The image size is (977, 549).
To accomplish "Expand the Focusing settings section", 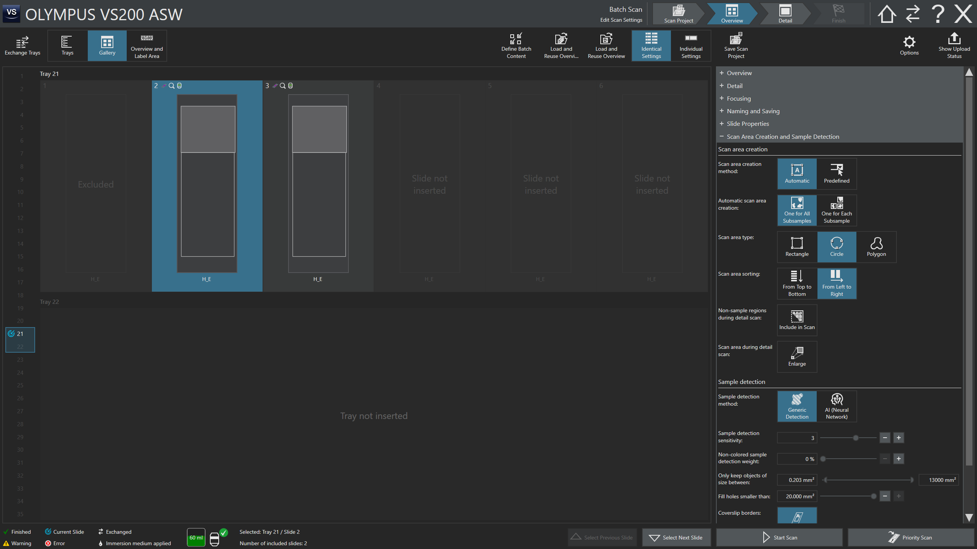I will pos(738,98).
